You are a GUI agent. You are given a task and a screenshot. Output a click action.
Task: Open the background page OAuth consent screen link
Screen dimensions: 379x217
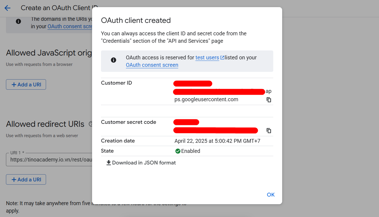[x=70, y=26]
